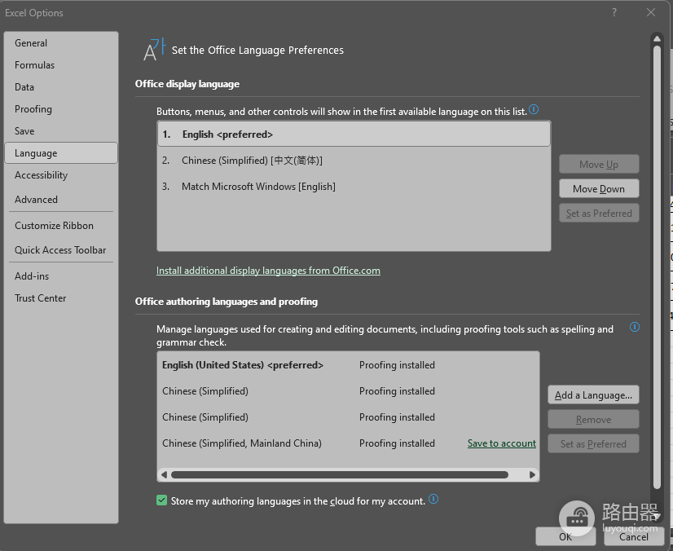Click authoring list left scroll arrow
Viewport: 673px width, 551px height.
[x=164, y=474]
